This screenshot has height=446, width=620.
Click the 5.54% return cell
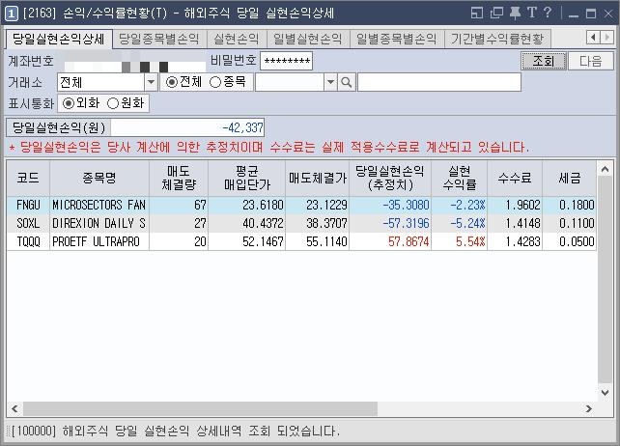(460, 241)
